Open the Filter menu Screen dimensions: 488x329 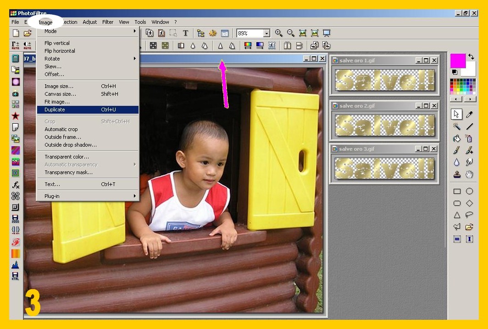(108, 22)
